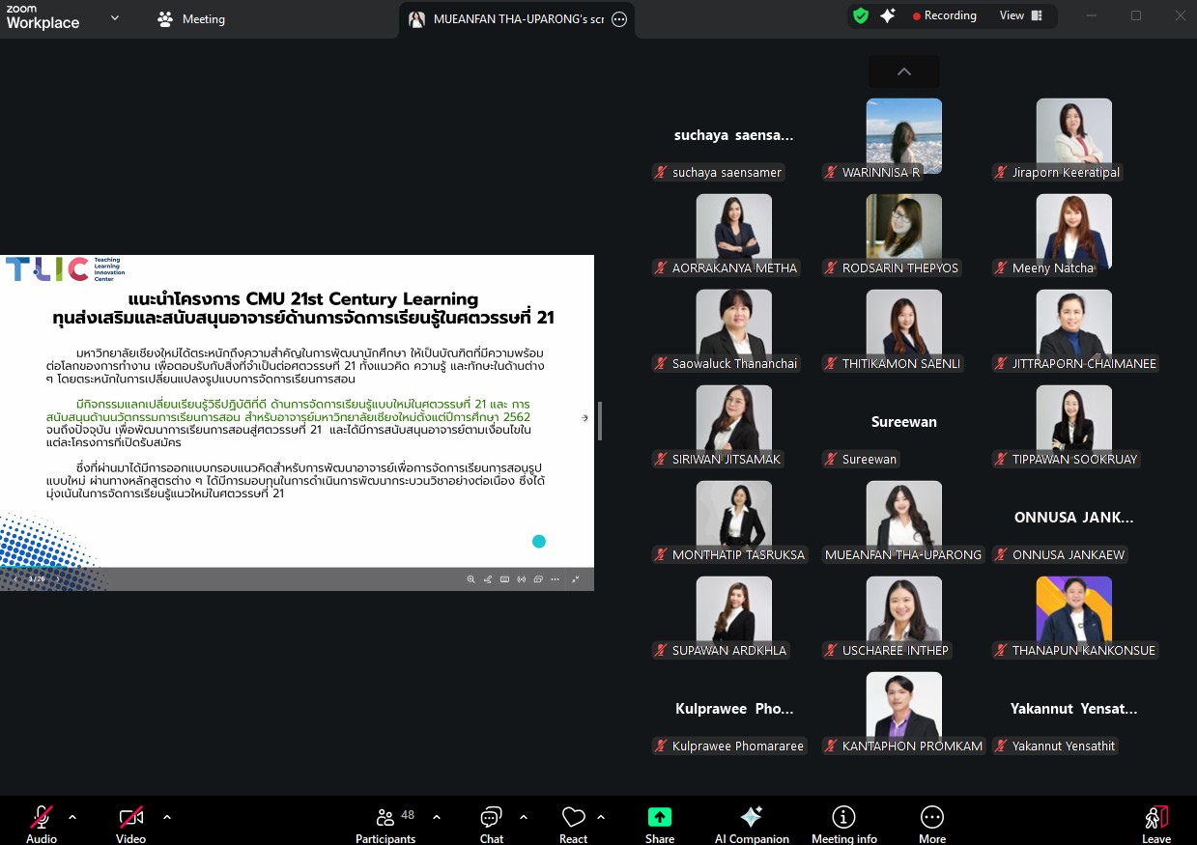Start camera with Video button
The image size is (1197, 845).
coord(131,824)
